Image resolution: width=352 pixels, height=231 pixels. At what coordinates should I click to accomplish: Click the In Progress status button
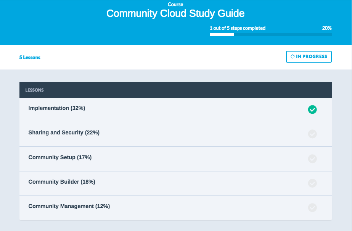tap(309, 57)
